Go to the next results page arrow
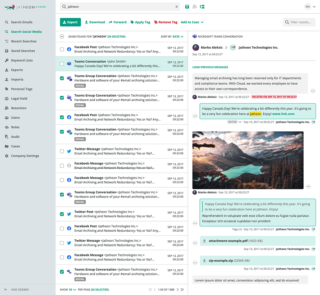The height and width of the screenshot is (295, 320). pos(178,290)
